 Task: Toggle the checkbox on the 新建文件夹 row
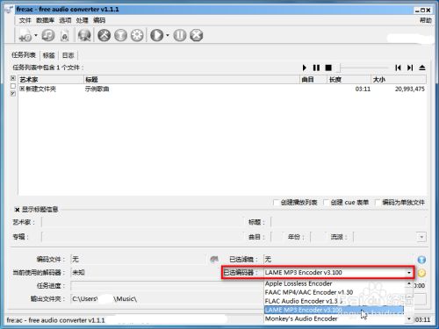pyautogui.click(x=22, y=89)
